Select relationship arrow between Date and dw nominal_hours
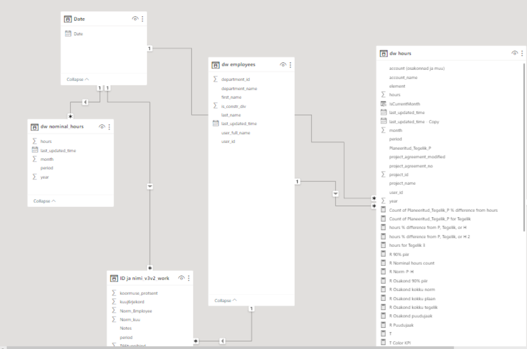The image size is (527, 349). 85,102
